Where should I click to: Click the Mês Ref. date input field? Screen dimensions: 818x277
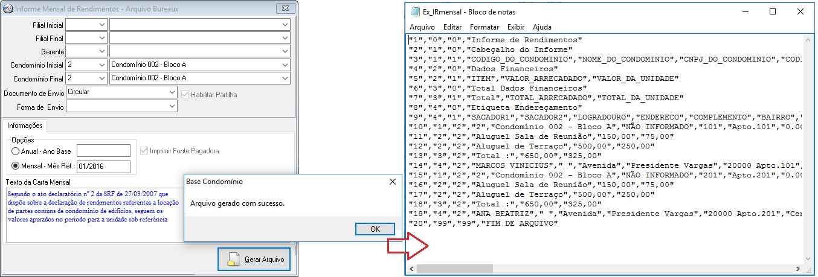tap(103, 167)
